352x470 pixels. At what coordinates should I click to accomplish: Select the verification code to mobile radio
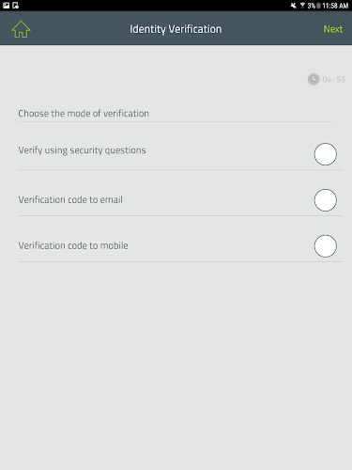[326, 246]
